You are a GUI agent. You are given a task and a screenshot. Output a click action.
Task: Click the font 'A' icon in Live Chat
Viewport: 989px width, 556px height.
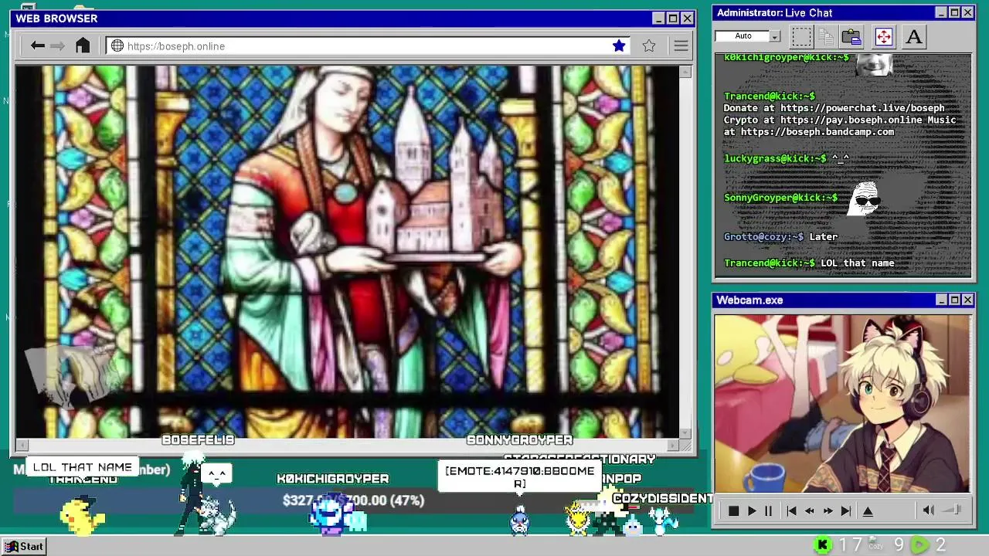point(913,36)
